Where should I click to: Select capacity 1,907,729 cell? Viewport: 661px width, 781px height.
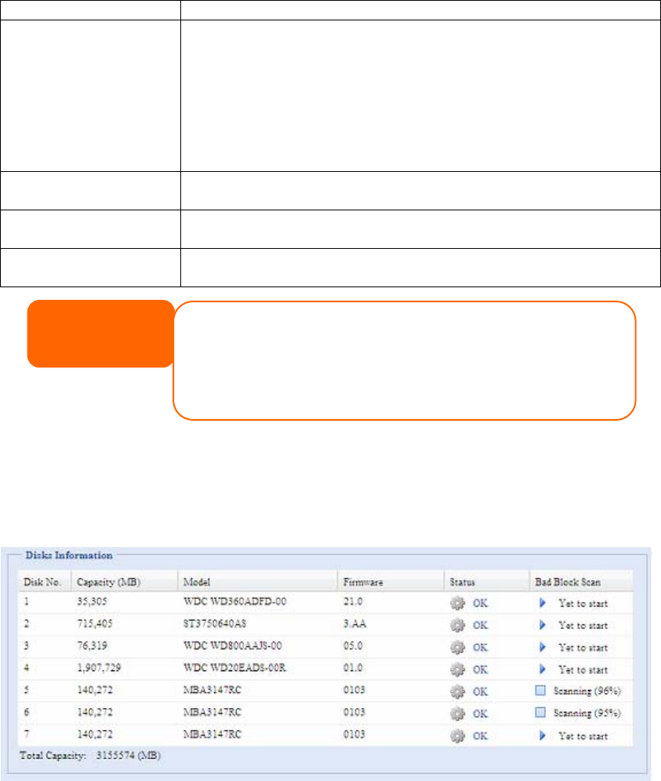pyautogui.click(x=99, y=667)
